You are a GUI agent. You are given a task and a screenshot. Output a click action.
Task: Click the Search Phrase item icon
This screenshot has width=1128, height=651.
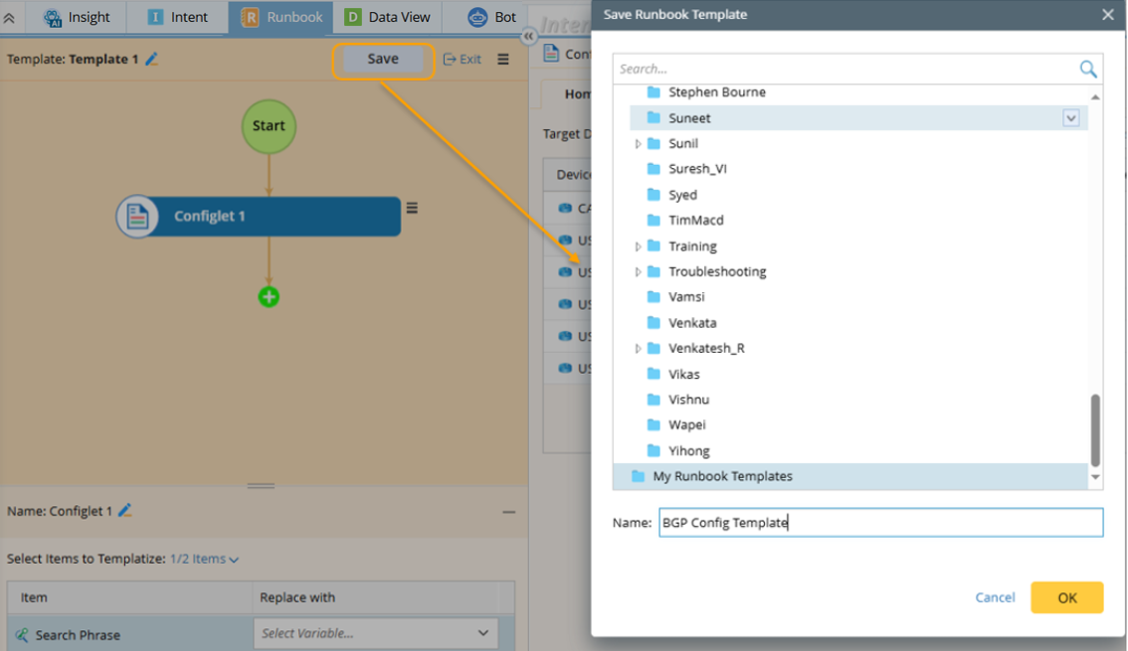click(22, 634)
